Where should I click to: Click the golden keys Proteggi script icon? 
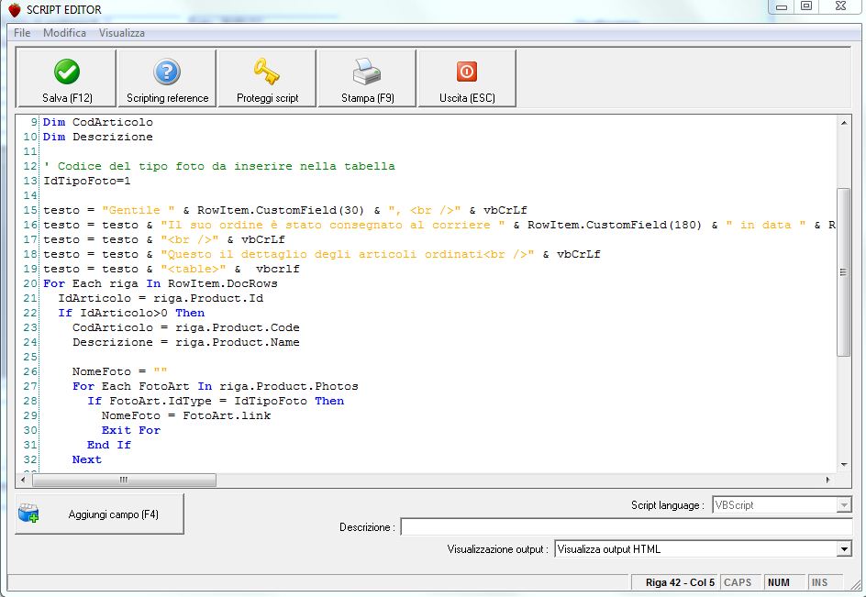(267, 72)
